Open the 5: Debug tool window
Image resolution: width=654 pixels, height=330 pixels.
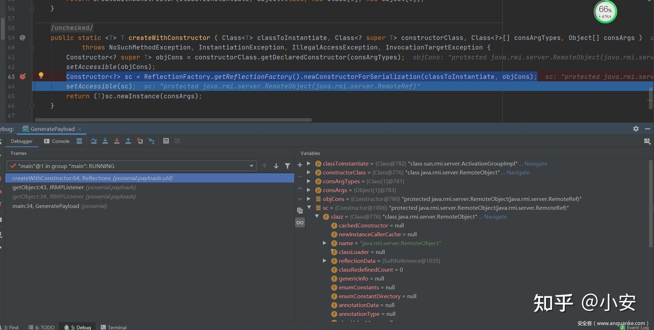pos(78,327)
